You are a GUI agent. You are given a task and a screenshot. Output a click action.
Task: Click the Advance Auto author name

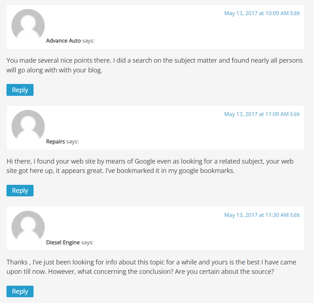click(63, 41)
